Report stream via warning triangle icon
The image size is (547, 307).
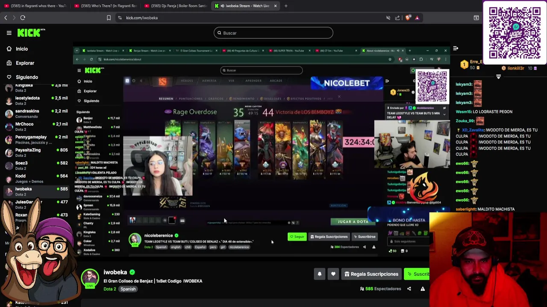(x=423, y=289)
